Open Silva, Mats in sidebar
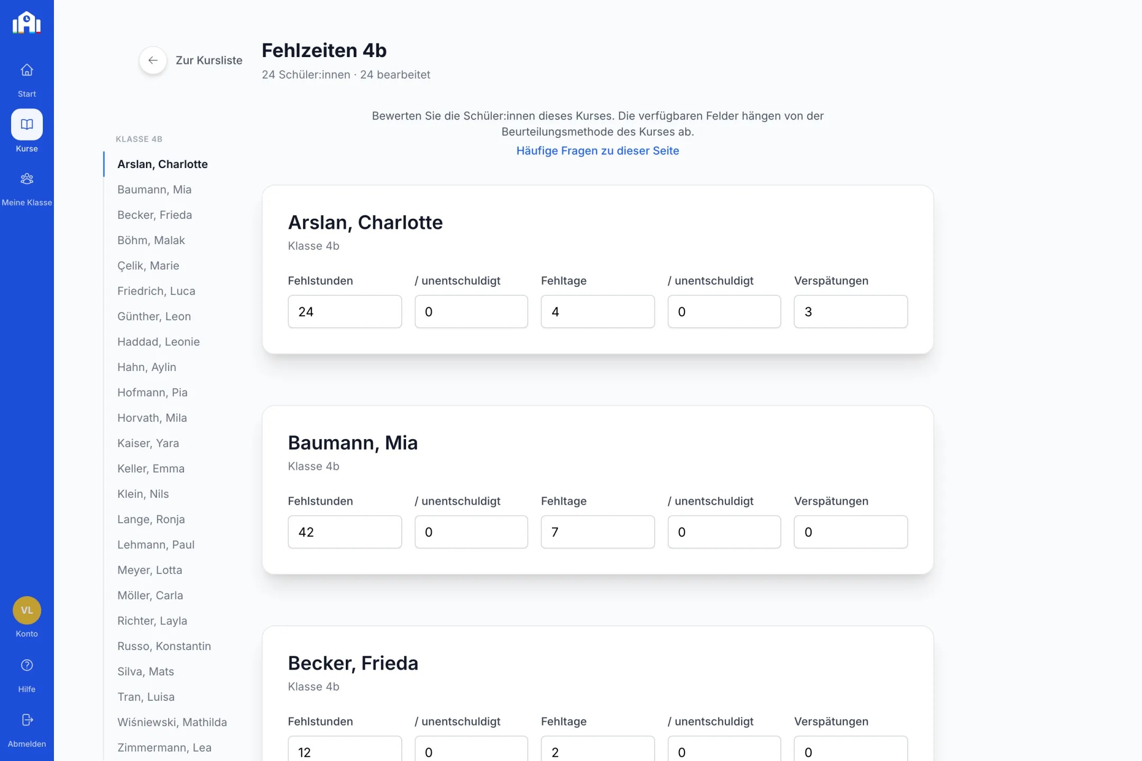This screenshot has height=761, width=1142. pyautogui.click(x=145, y=672)
